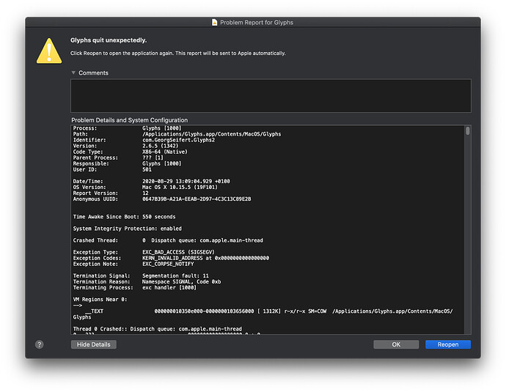Click the identifier 'com.GeorgSeifert.Glyphs2'
The height and width of the screenshot is (392, 506).
[178, 140]
